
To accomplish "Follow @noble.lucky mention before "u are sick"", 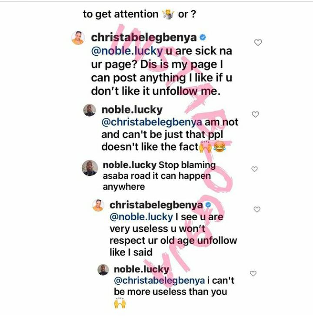I will point(127,51).
